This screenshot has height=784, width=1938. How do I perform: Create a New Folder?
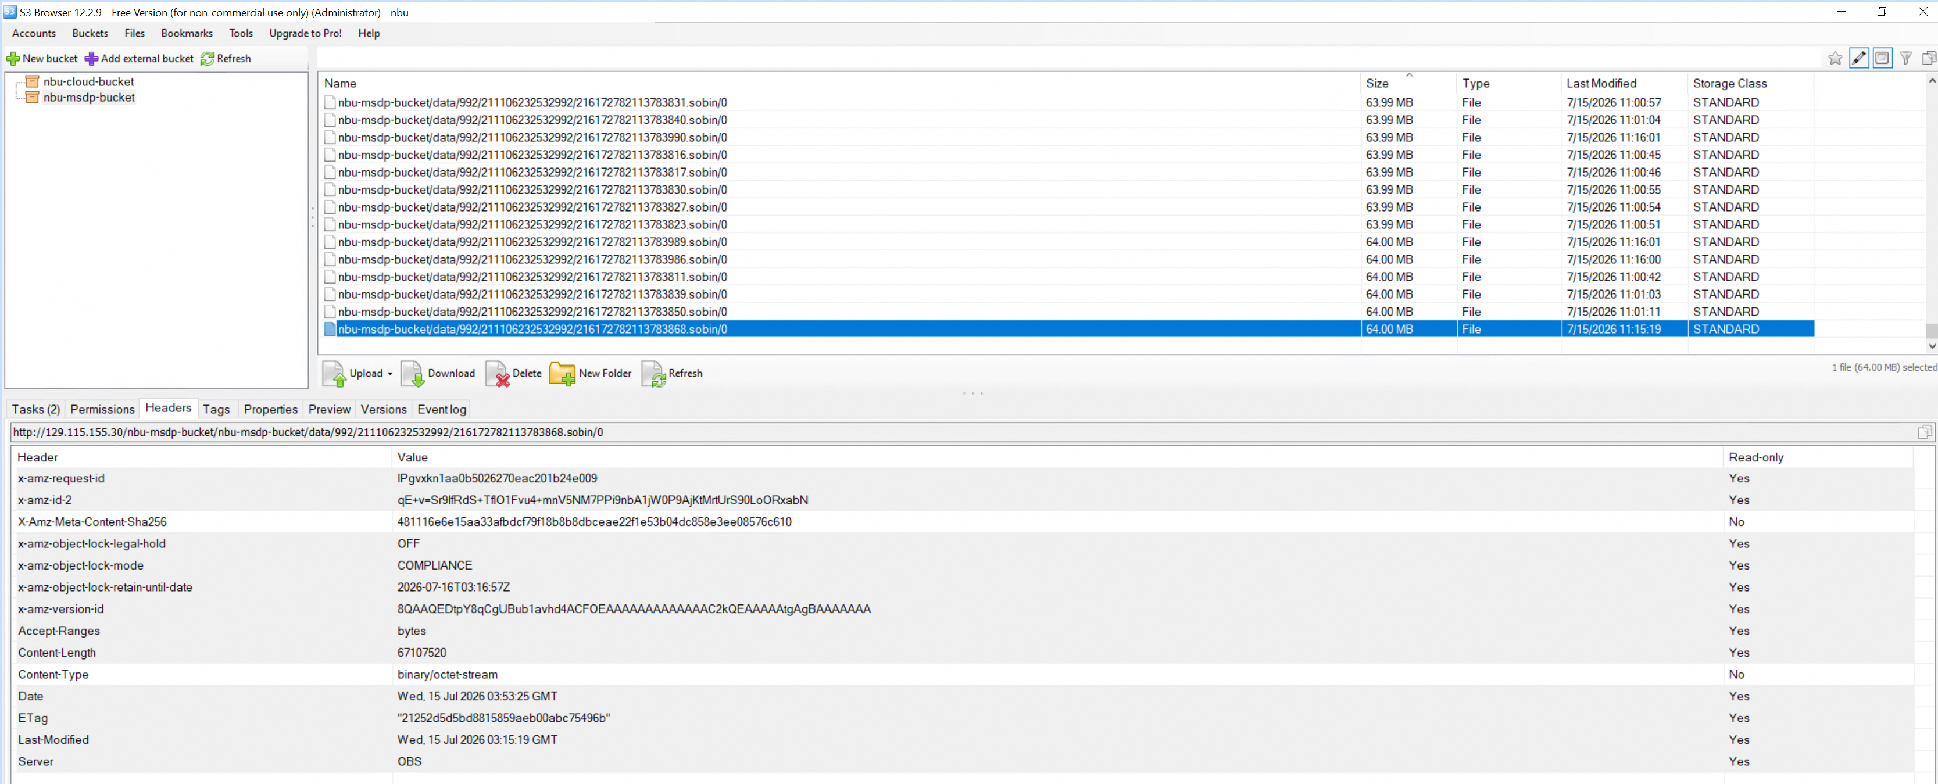click(591, 374)
